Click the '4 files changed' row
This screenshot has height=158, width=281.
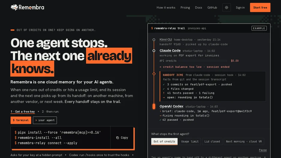[178, 89]
